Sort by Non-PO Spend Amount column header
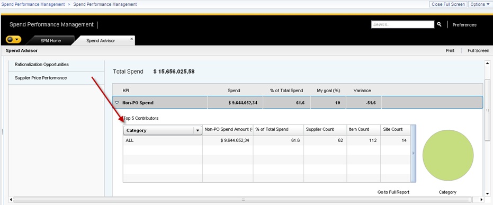The height and width of the screenshot is (205, 493). (x=228, y=129)
